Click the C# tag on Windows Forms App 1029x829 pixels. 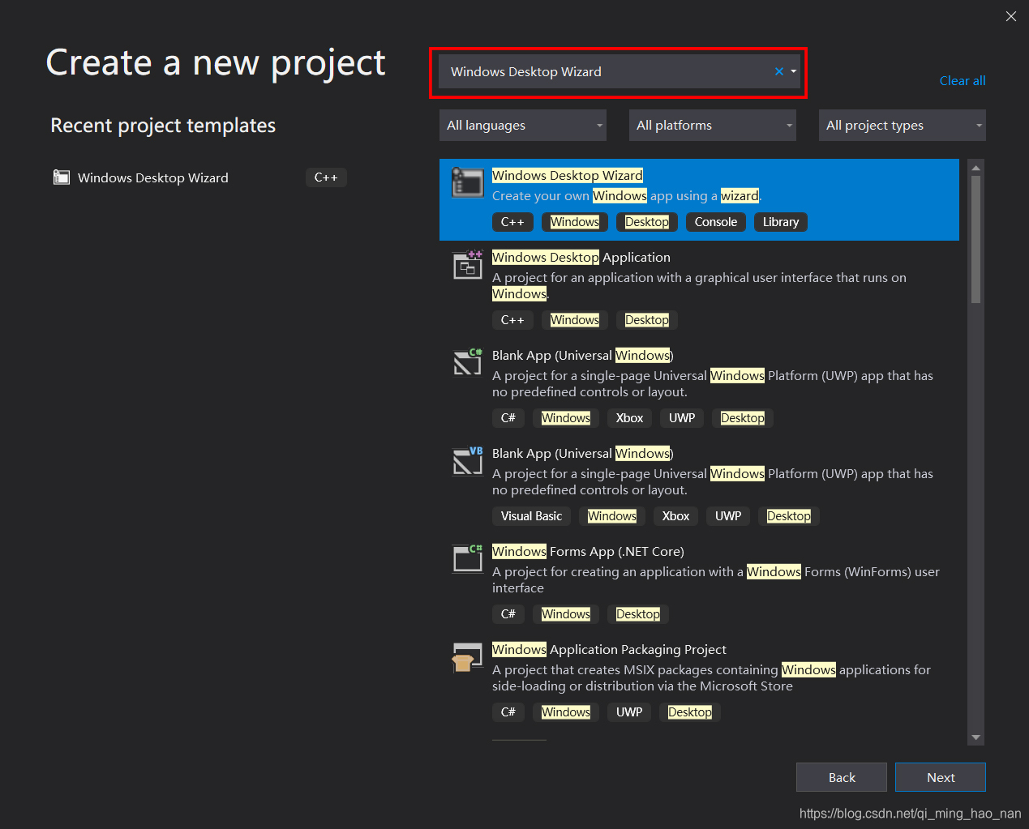click(508, 614)
